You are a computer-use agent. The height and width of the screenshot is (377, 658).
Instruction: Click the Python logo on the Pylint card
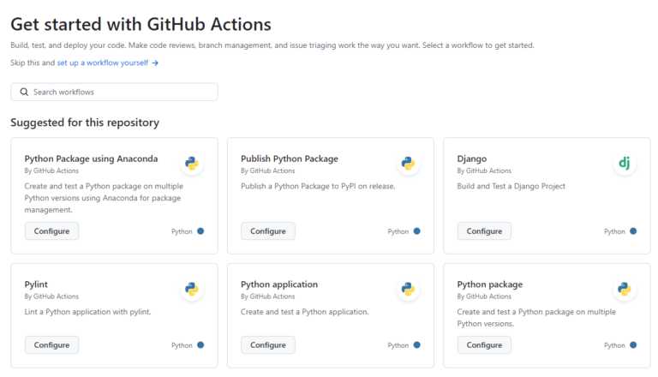pos(192,289)
